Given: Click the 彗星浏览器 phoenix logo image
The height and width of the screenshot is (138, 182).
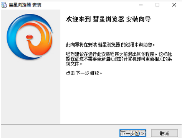Looking at the screenshot, I should (x=30, y=37).
